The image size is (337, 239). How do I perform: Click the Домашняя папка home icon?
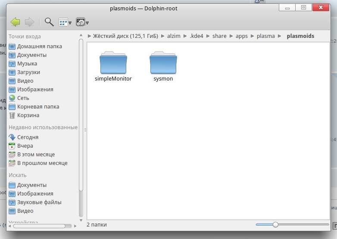(x=12, y=47)
